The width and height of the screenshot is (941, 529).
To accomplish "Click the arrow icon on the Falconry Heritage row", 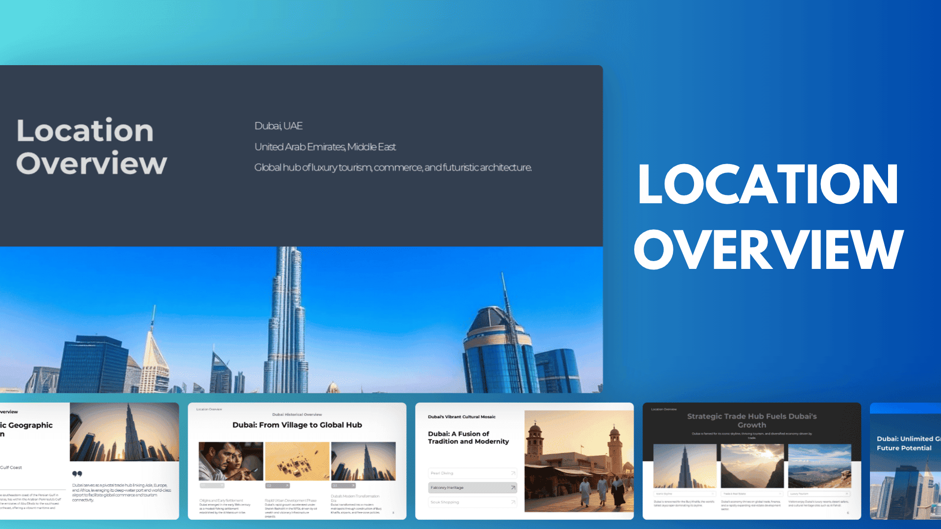I will [x=513, y=488].
